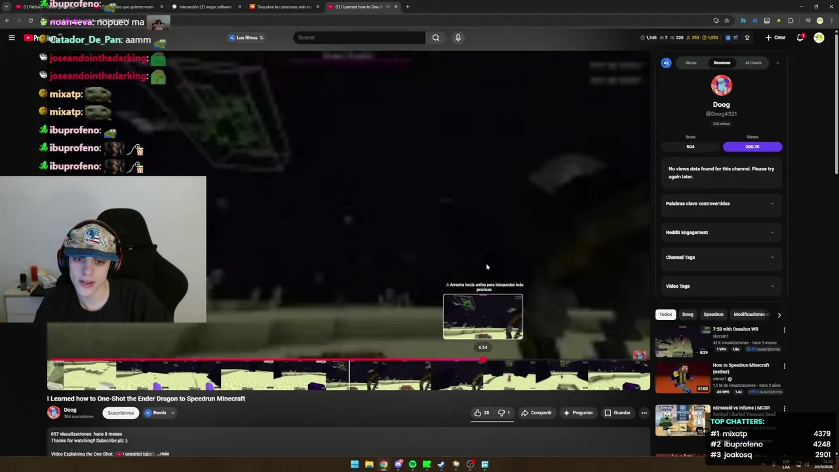Click the Crear create button
Screen dimensions: 839x472
click(x=775, y=37)
